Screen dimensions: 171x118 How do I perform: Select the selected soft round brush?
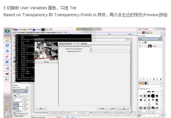(x=145, y=96)
